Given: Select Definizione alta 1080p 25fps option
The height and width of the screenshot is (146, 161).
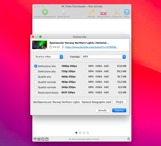Looking at the screenshot, I should coord(36,66).
